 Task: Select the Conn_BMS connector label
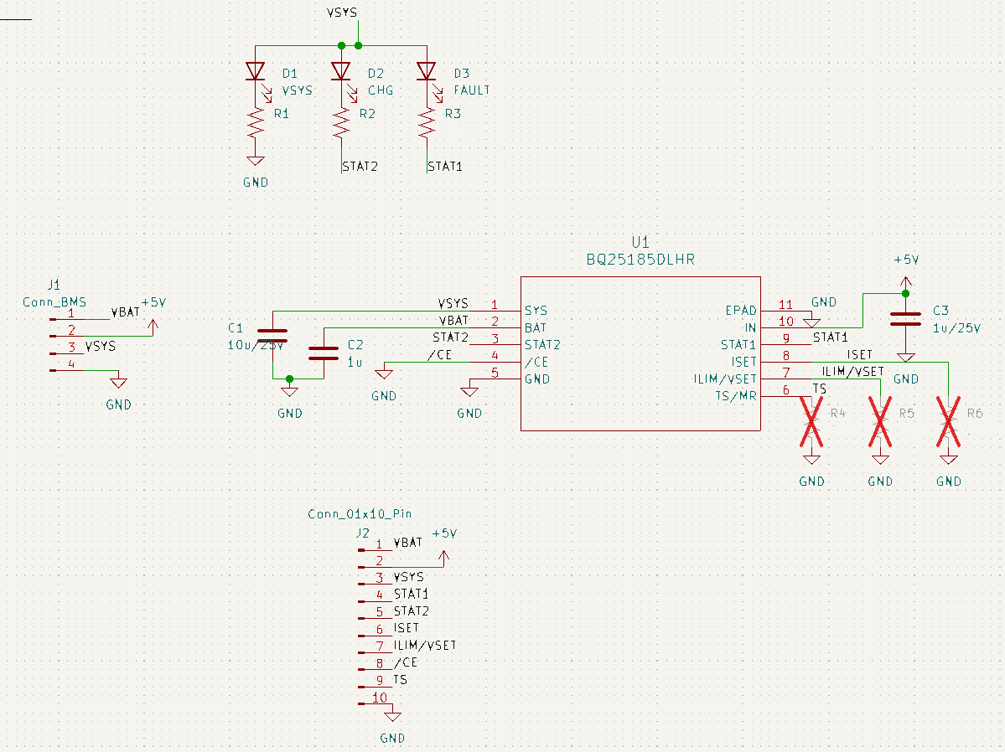54,301
